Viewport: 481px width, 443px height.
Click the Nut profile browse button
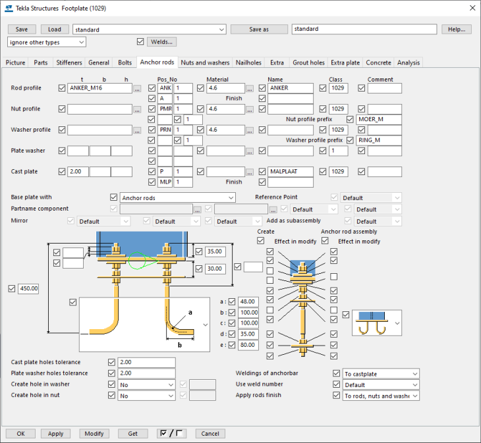coord(137,109)
